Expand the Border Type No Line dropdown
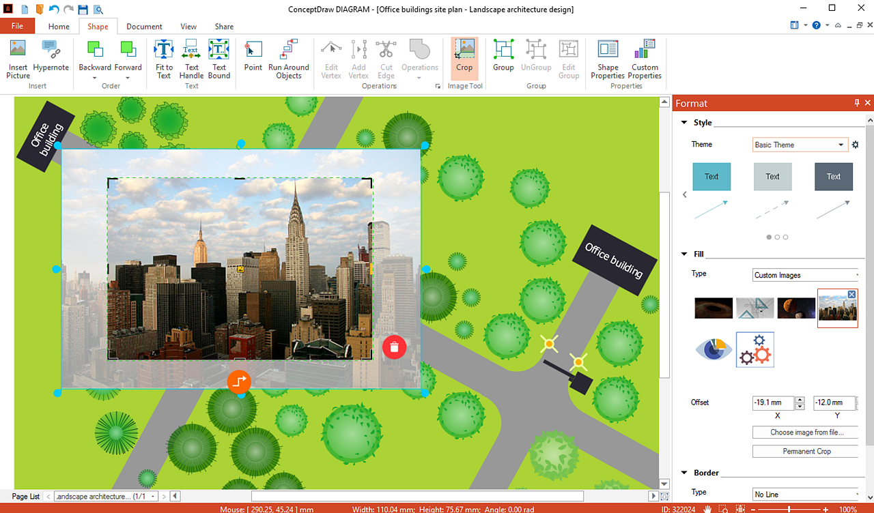Screen dimensions: 874x513 [x=806, y=494]
